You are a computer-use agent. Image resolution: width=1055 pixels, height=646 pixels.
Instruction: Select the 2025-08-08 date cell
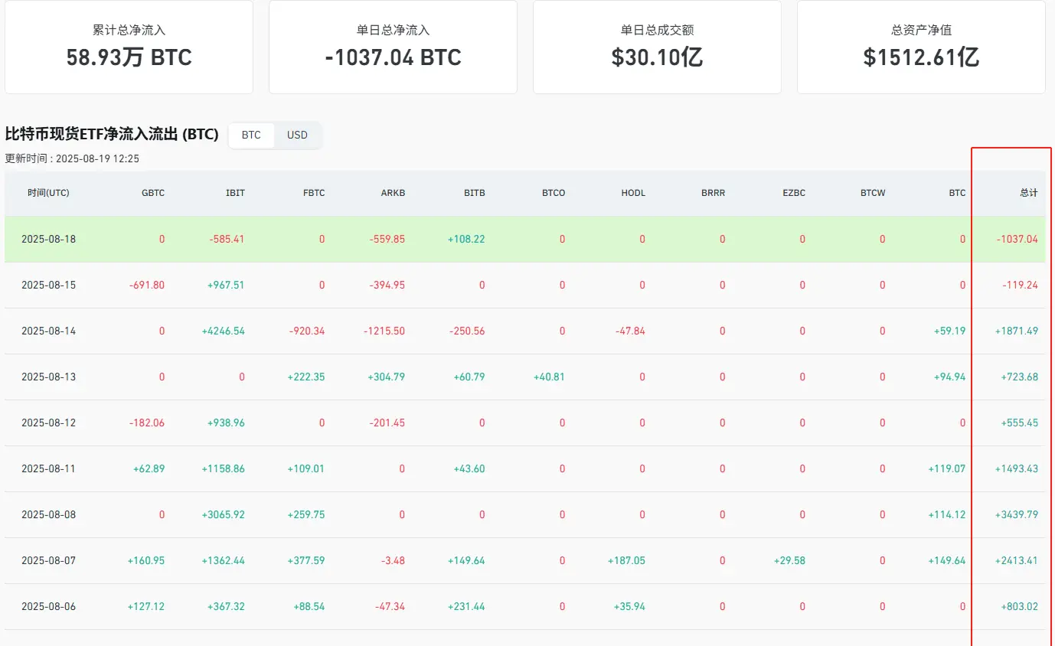[49, 514]
